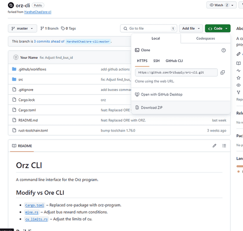The height and width of the screenshot is (231, 243).
Task: Click the Activity pulse icon in sidebar
Action: 239,71
